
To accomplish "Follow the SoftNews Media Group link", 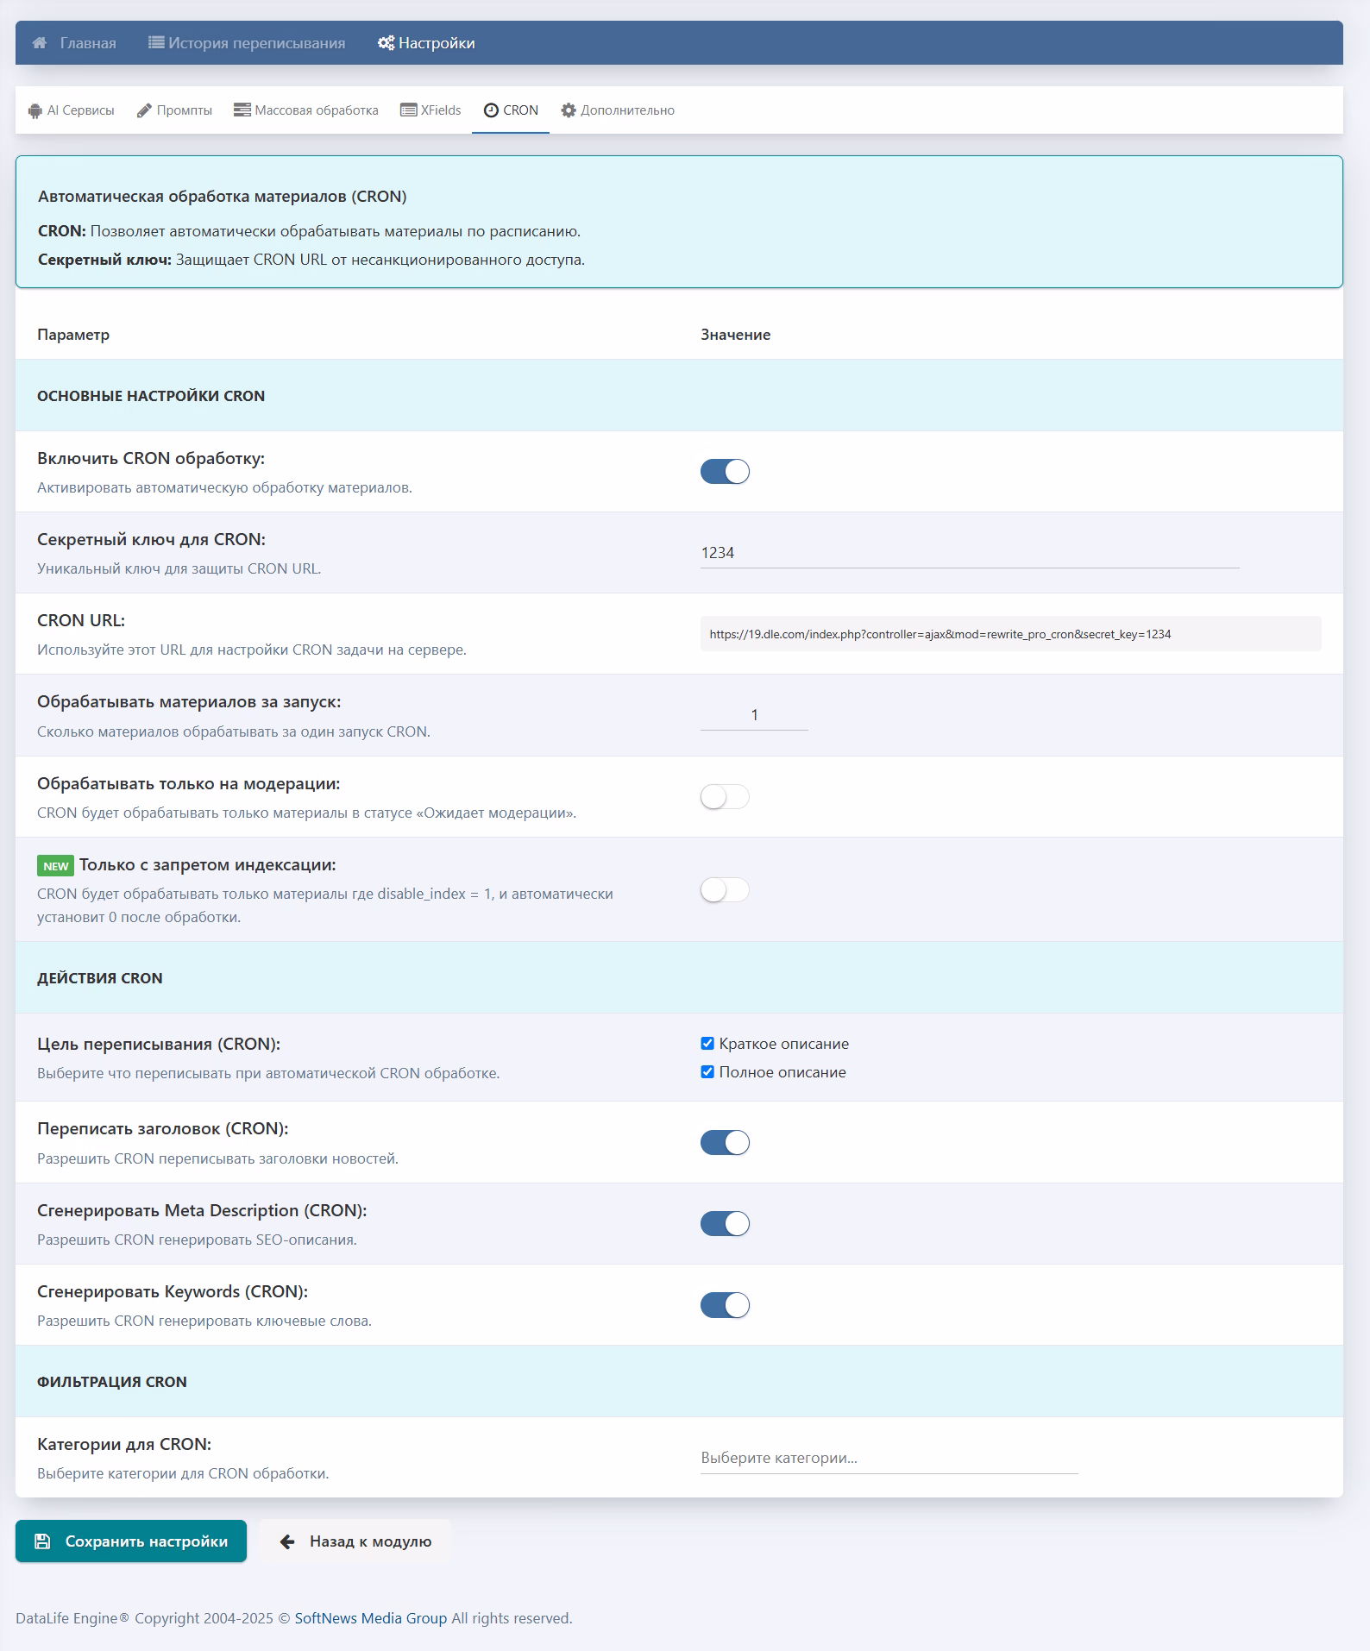I will (370, 1618).
